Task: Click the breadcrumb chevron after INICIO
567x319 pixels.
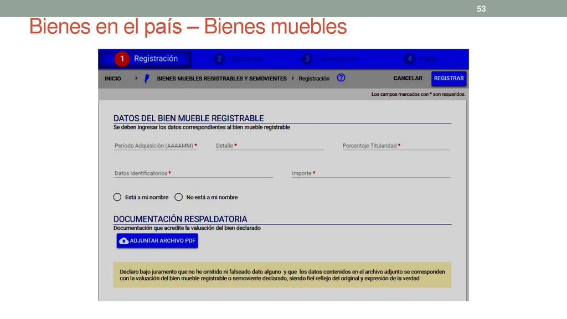Action: pyautogui.click(x=136, y=78)
